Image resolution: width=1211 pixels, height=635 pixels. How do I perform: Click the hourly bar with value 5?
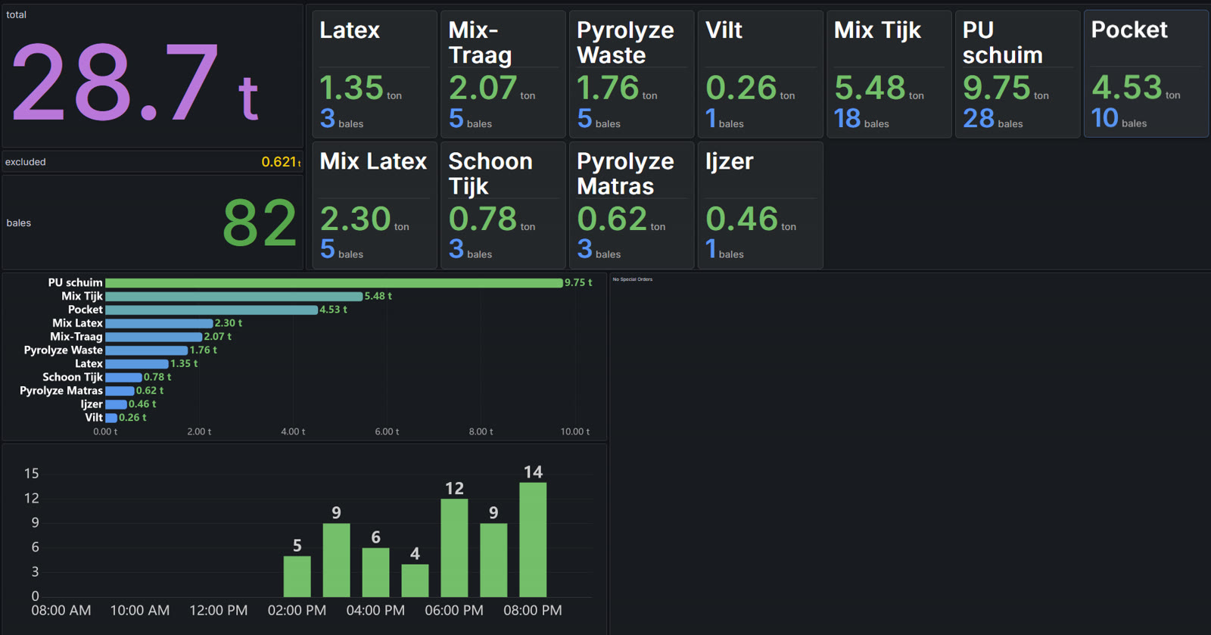click(297, 577)
